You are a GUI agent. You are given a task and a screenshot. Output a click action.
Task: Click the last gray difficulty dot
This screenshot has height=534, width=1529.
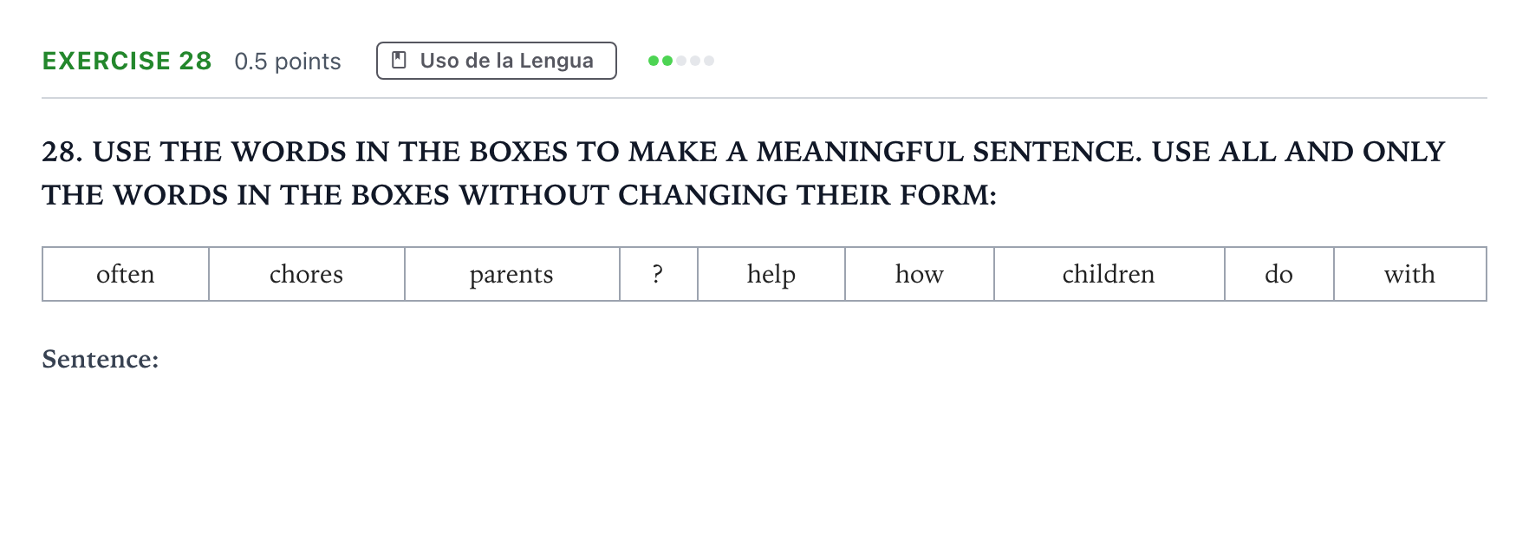pos(709,61)
